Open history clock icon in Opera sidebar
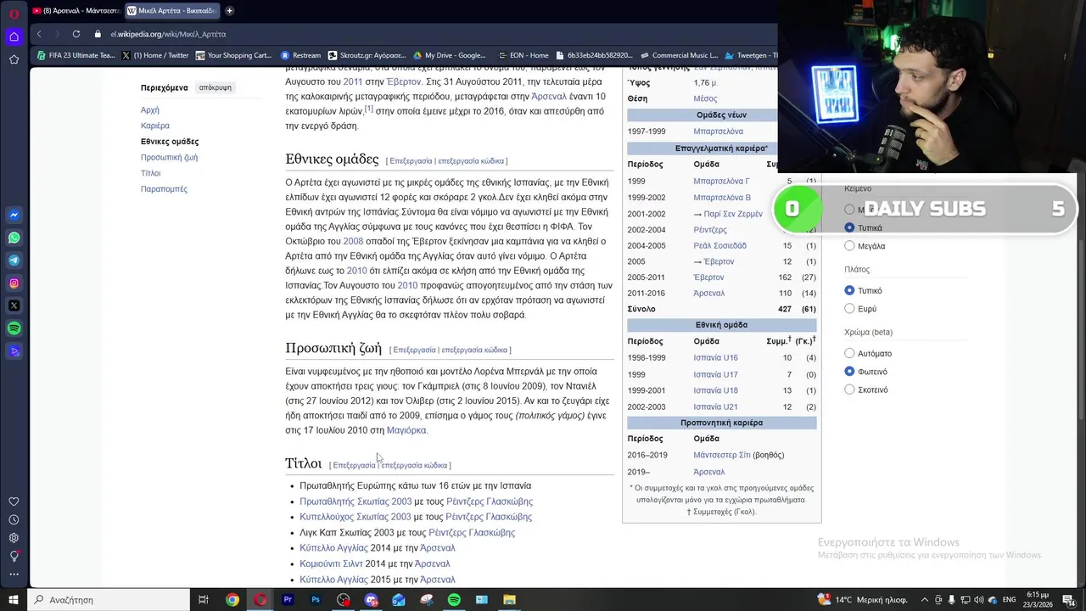The height and width of the screenshot is (611, 1086). pos(14,519)
